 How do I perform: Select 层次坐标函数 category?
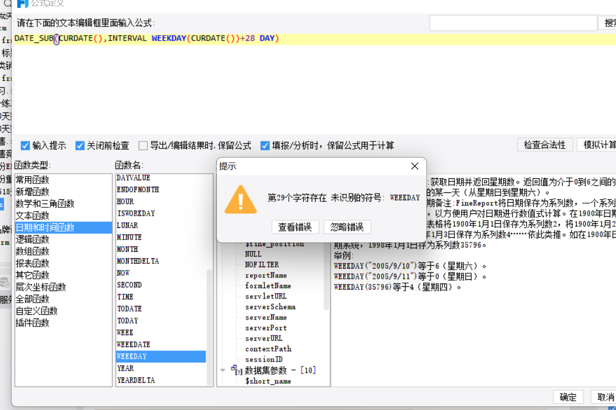coord(41,287)
